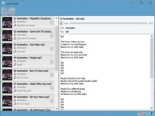Select album thumbnail for 08 Kill Your Heros
Image resolution: width=155 pixels, height=116 pixels.
coord(7,101)
